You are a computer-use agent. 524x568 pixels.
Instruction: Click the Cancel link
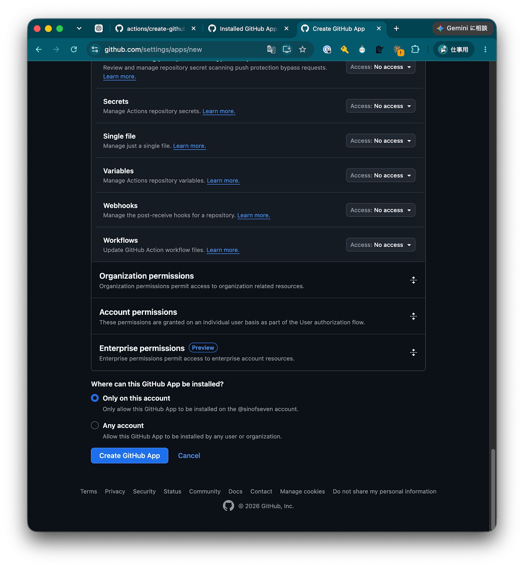coord(189,455)
